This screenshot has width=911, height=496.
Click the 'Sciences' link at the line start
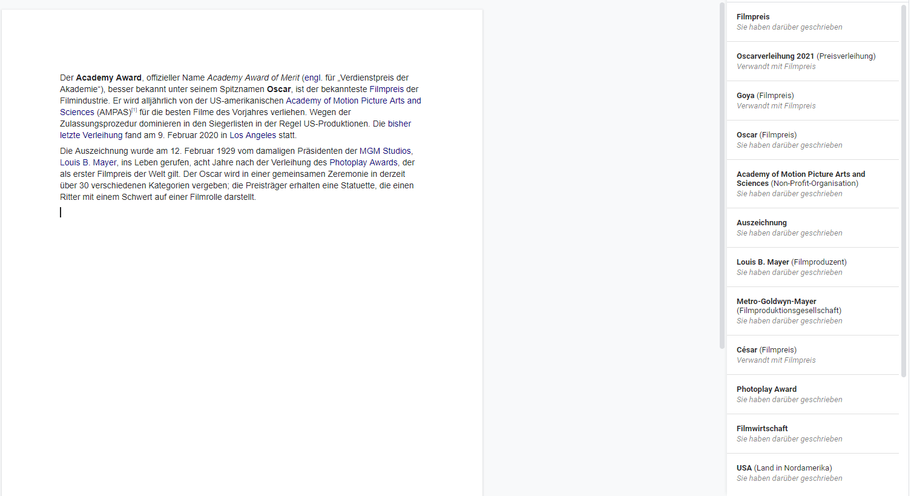(x=77, y=112)
